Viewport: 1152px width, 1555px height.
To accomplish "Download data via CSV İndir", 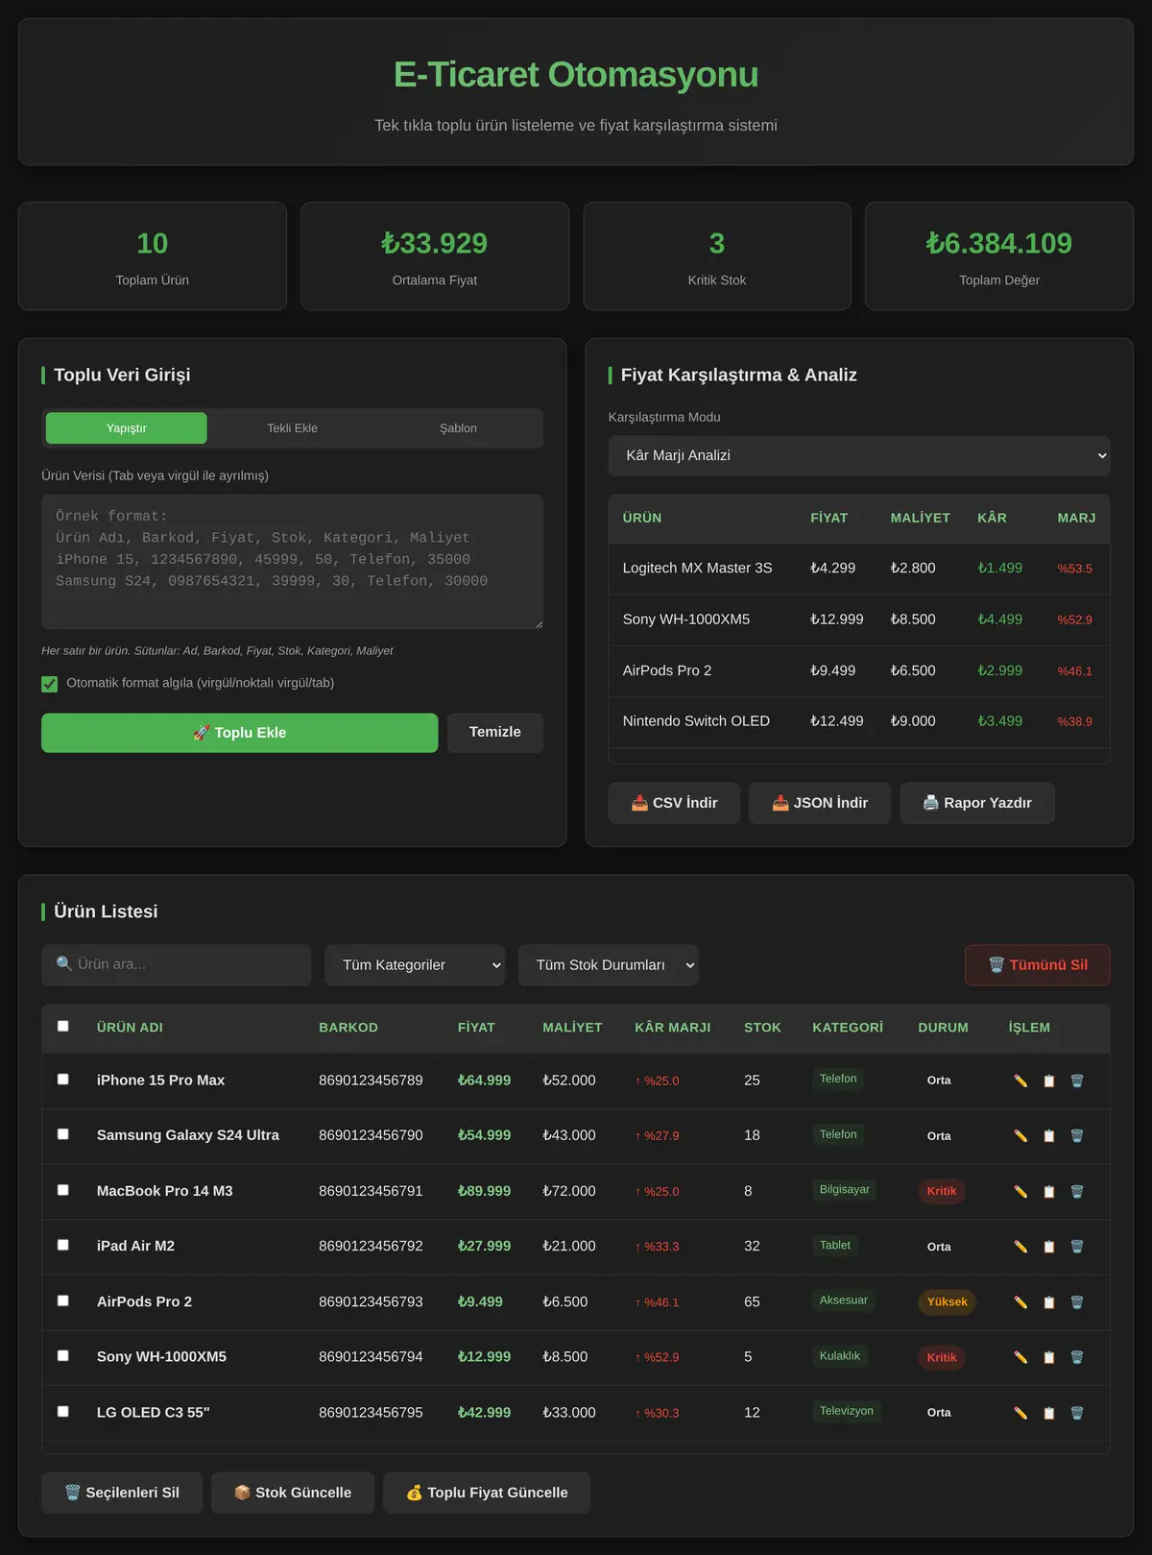I will tap(674, 803).
